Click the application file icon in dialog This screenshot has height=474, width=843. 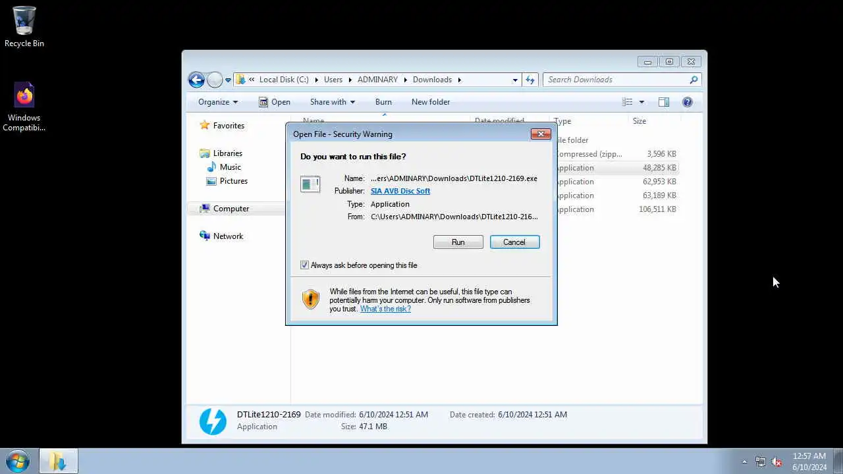point(310,184)
